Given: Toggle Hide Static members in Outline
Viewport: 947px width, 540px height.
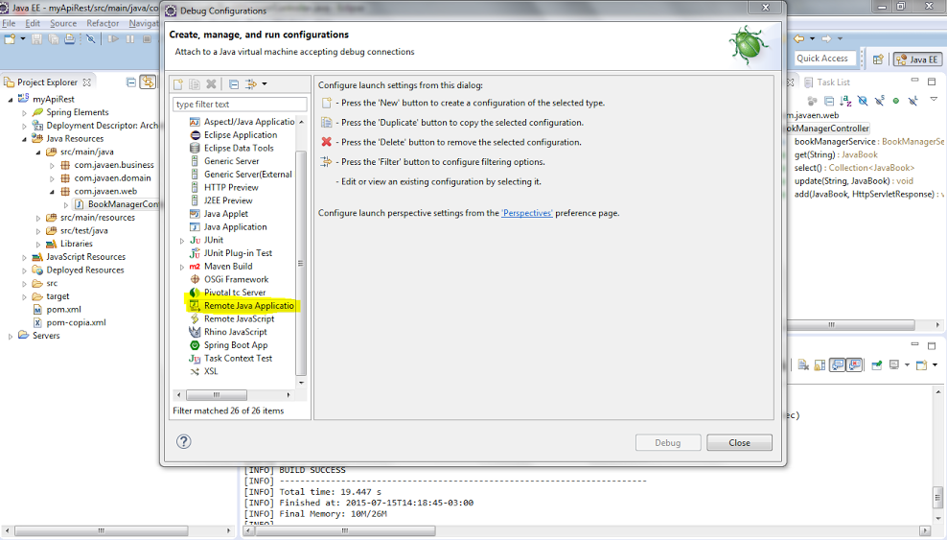Looking at the screenshot, I should [879, 101].
